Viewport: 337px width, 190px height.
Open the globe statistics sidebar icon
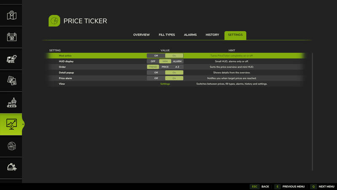click(12, 146)
